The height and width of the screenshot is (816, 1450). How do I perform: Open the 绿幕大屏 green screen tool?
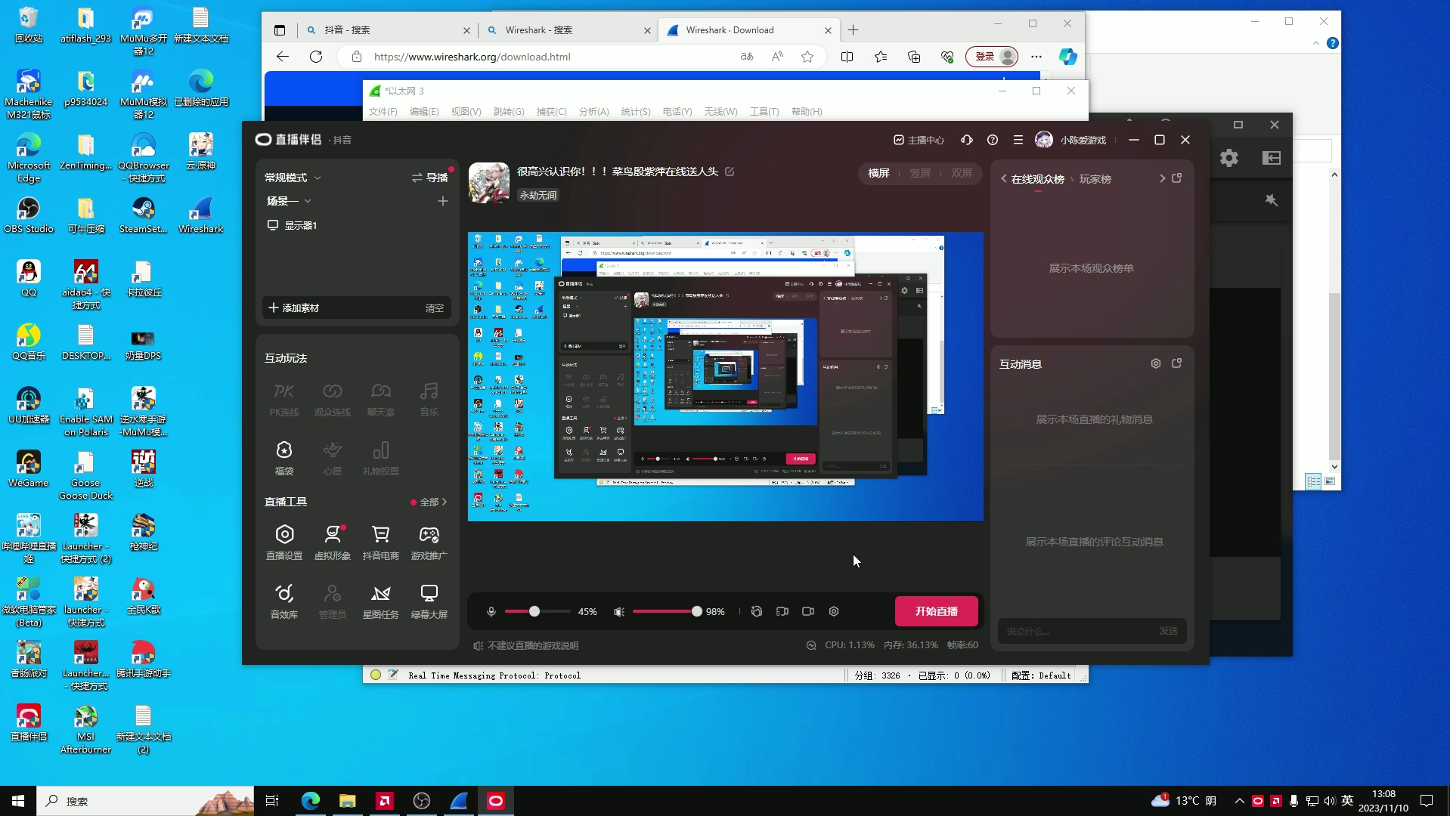[429, 601]
